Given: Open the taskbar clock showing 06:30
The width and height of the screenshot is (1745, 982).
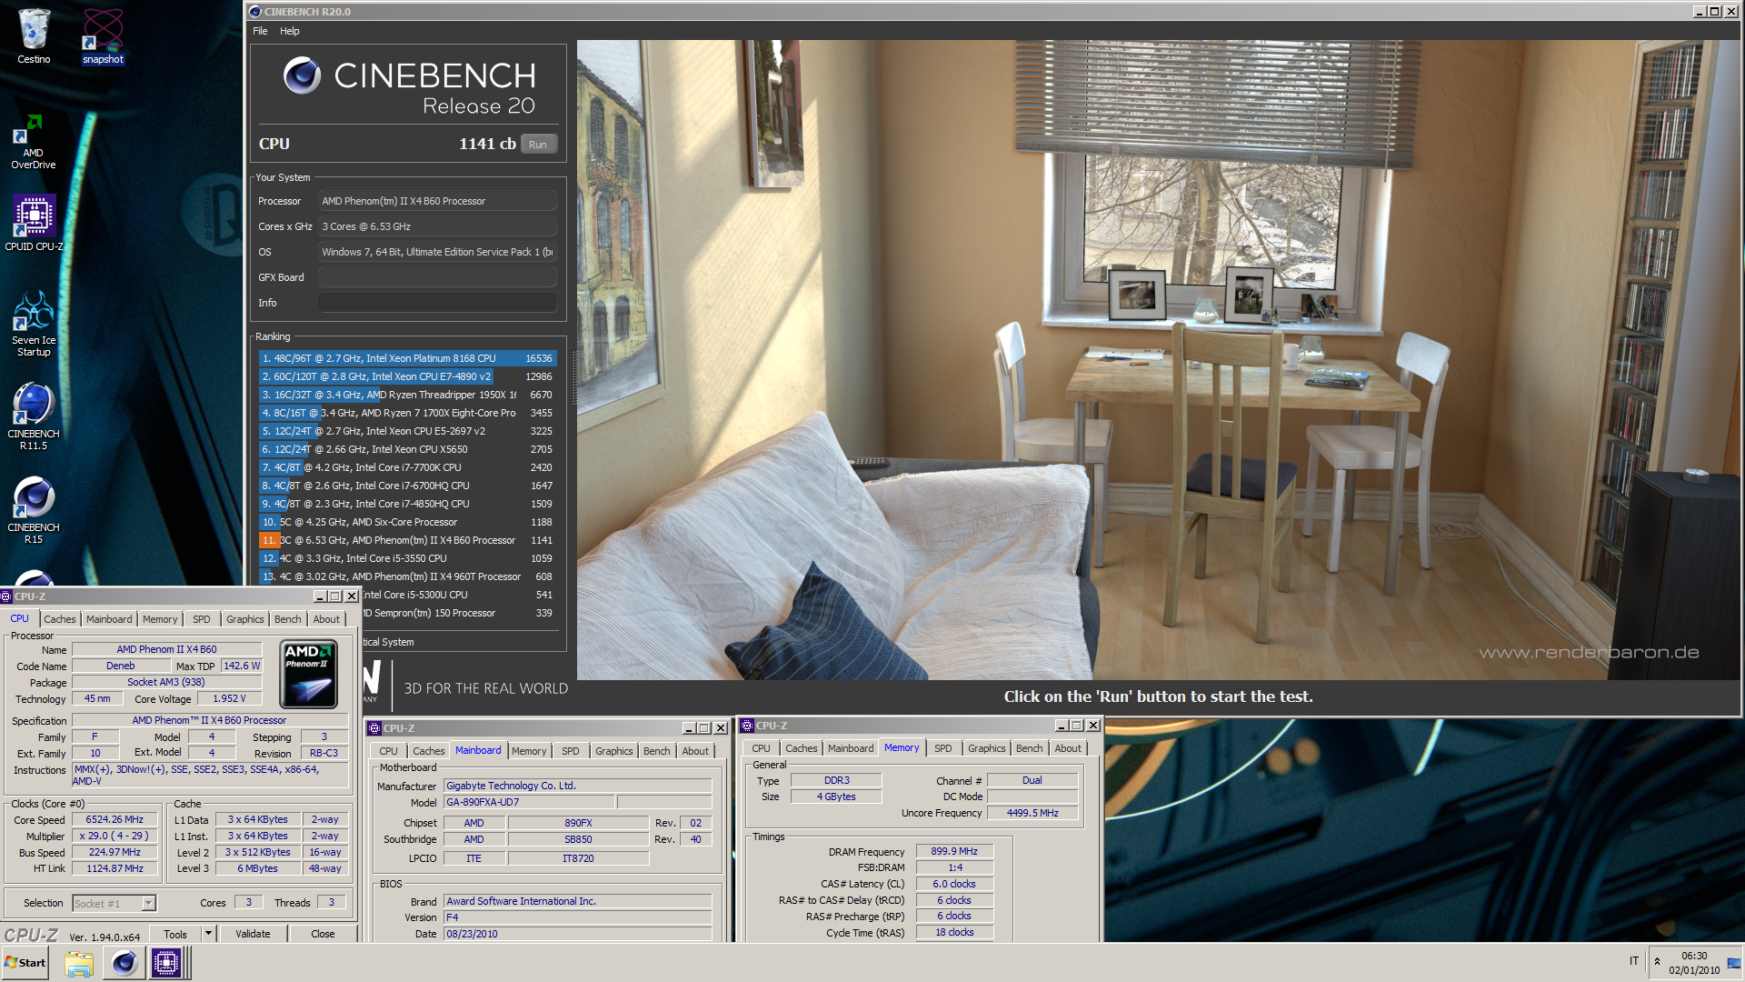Looking at the screenshot, I should click(1694, 963).
